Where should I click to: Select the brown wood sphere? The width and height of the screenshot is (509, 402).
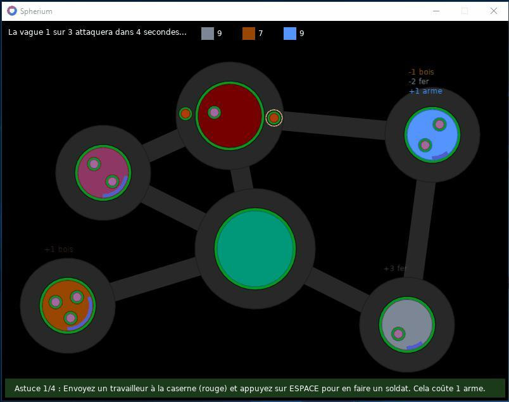pyautogui.click(x=68, y=306)
